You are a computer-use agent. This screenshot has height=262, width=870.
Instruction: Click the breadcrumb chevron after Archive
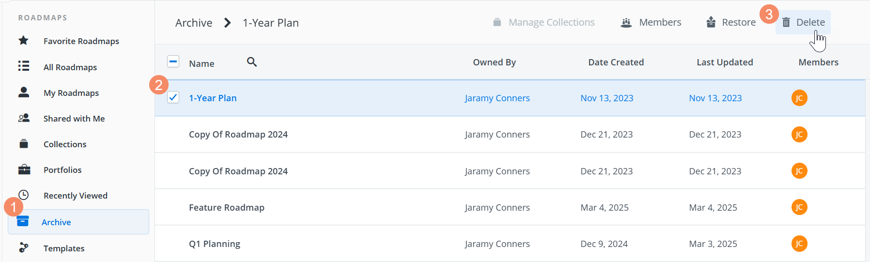[x=227, y=23]
